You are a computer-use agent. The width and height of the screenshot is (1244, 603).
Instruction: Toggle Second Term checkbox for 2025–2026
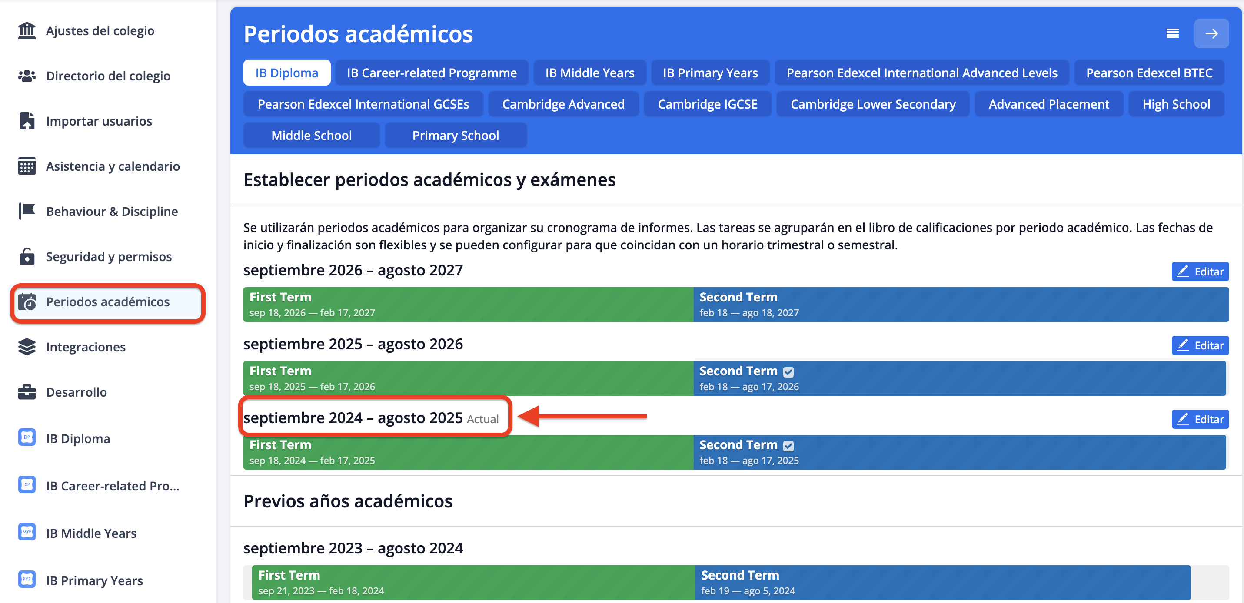click(x=788, y=372)
